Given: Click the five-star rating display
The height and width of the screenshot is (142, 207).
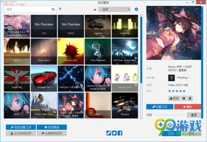Looking at the screenshot, I should [177, 91].
